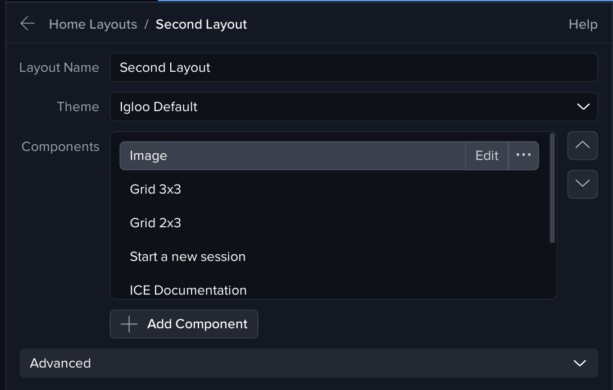
Task: Click into the Layout Name text field
Action: click(x=353, y=67)
